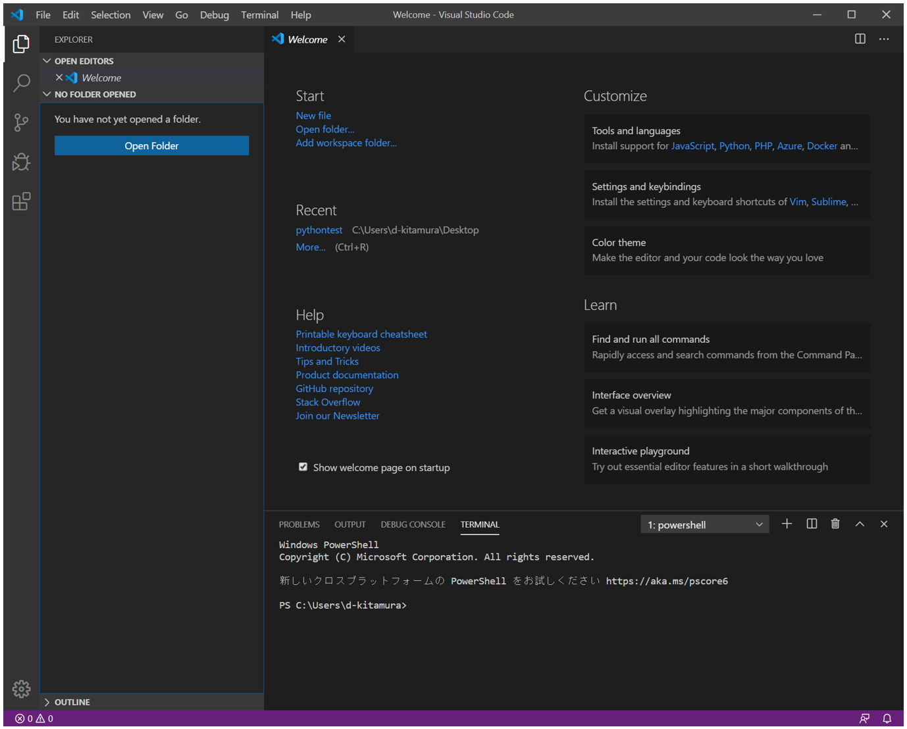Viewport: 907px width, 729px height.
Task: Open the Edit menu
Action: 70,14
